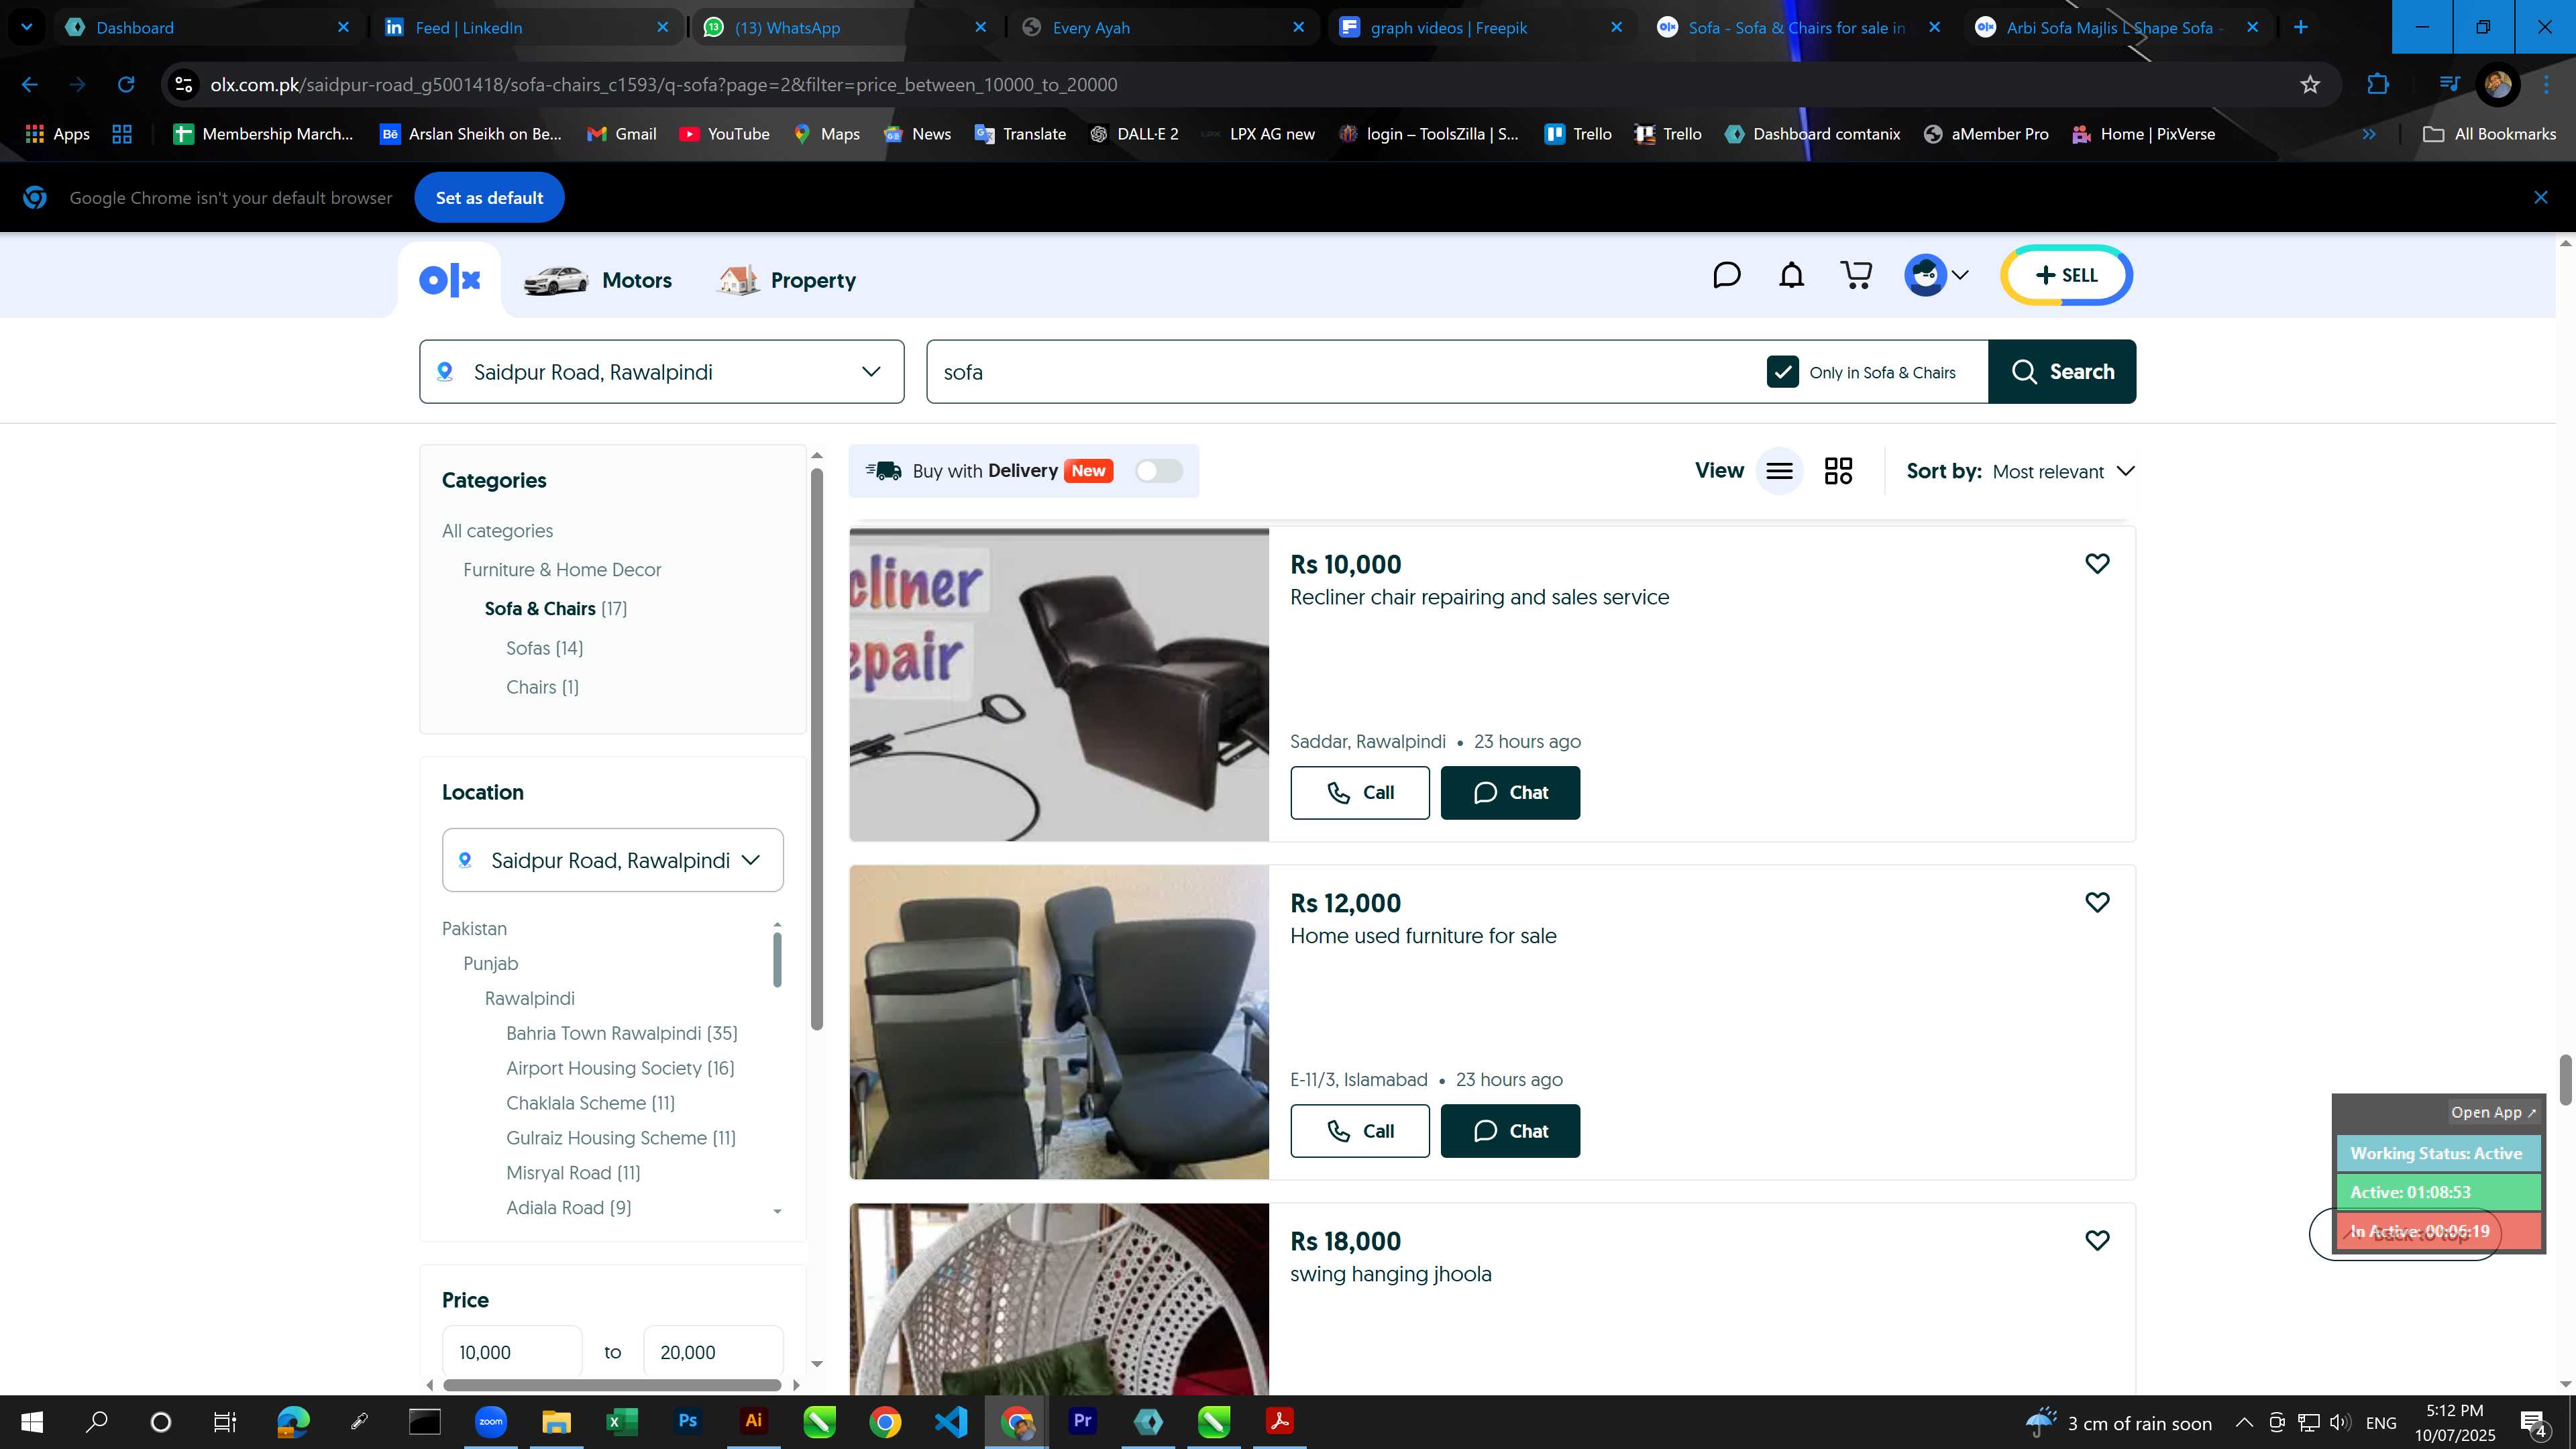Open Gmail bookmark

pos(621,134)
